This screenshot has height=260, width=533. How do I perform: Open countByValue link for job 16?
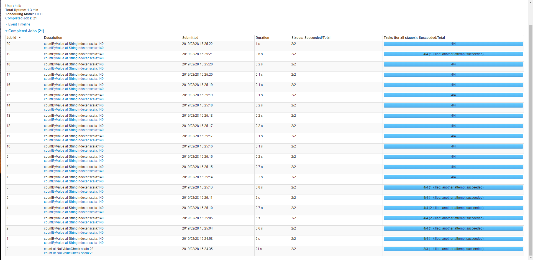tap(74, 89)
